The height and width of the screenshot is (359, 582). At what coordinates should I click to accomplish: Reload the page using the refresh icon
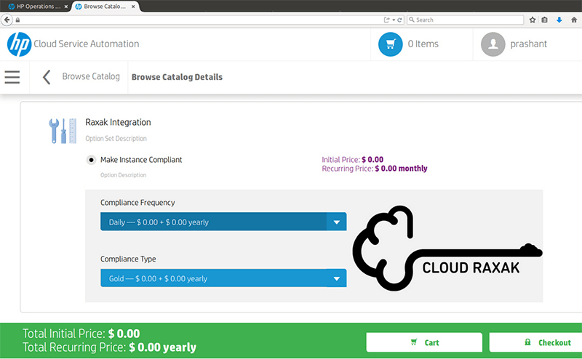[x=401, y=20]
